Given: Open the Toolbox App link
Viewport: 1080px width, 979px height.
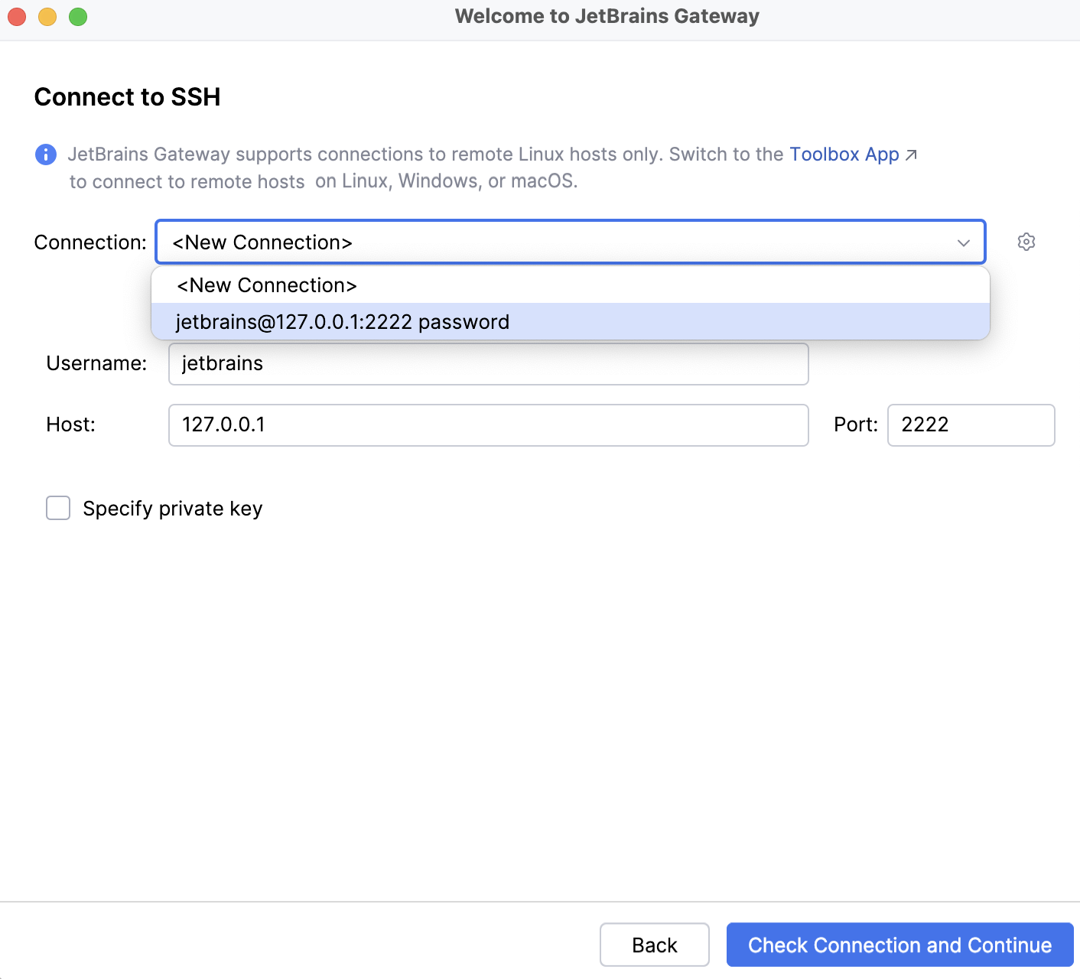Looking at the screenshot, I should pos(844,154).
